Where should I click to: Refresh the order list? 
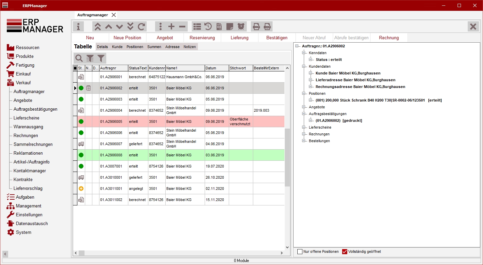(141, 26)
